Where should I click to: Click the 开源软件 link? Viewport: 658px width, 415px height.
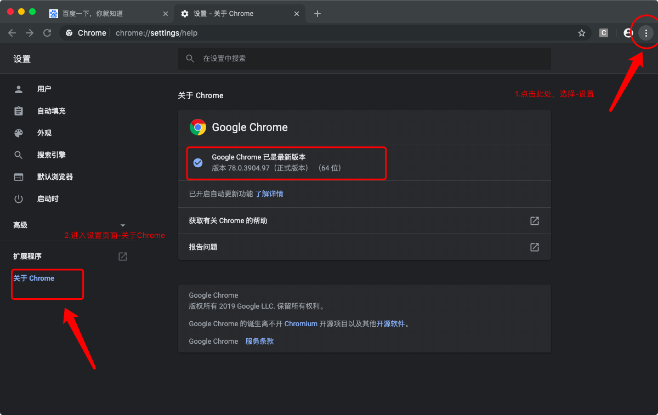390,323
